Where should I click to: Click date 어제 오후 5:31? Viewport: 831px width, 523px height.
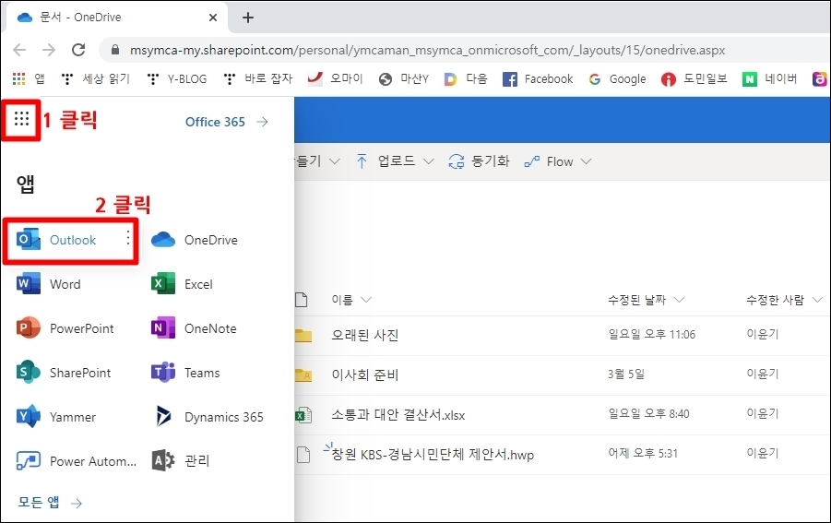(642, 454)
